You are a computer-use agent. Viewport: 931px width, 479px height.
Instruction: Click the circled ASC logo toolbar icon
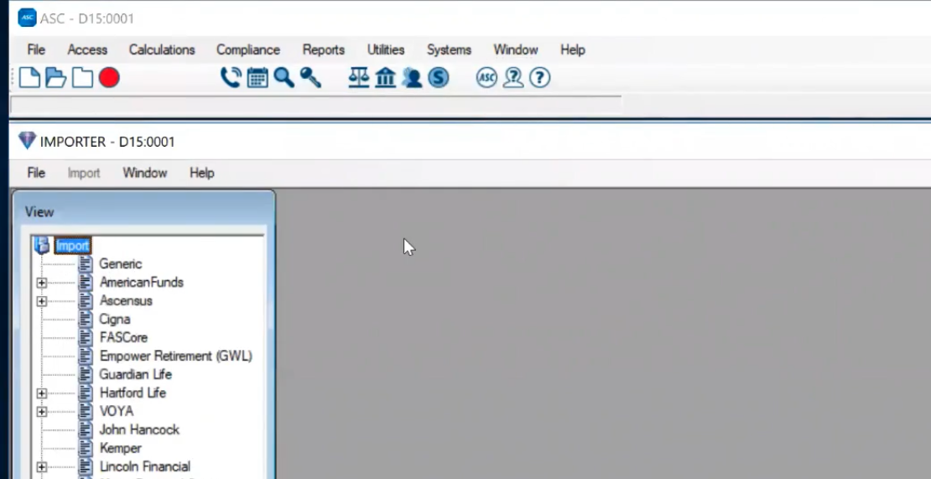pyautogui.click(x=486, y=78)
